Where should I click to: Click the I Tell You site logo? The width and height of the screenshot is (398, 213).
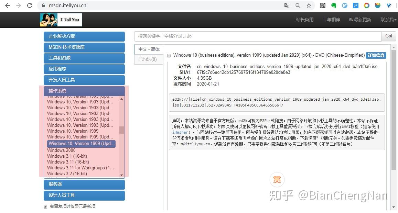point(61,20)
